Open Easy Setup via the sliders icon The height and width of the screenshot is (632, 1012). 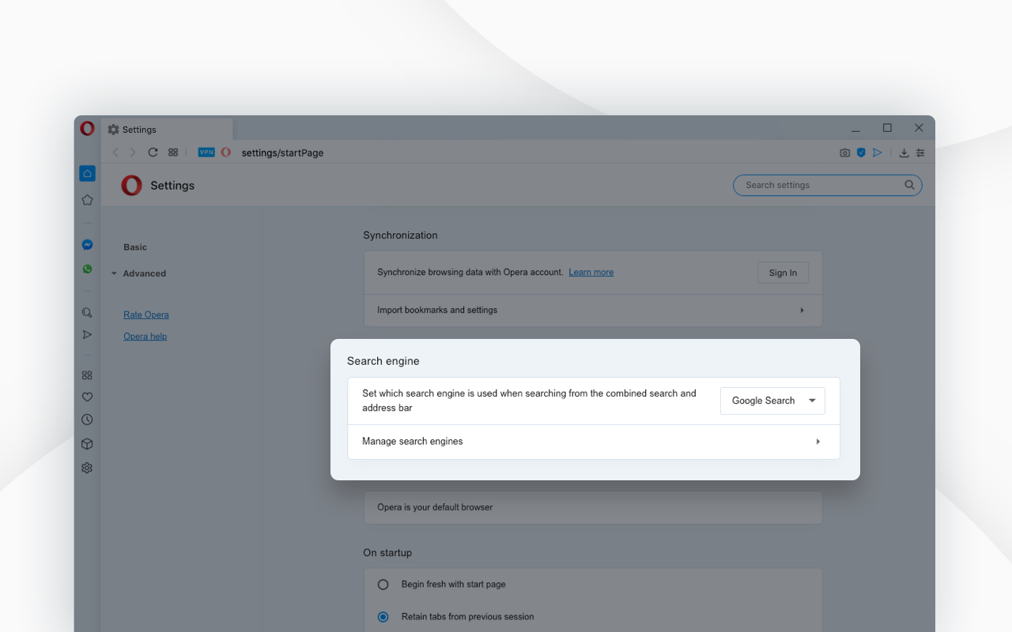click(919, 152)
